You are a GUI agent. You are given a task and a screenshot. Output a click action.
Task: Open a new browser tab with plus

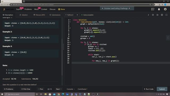(x=24, y=1)
